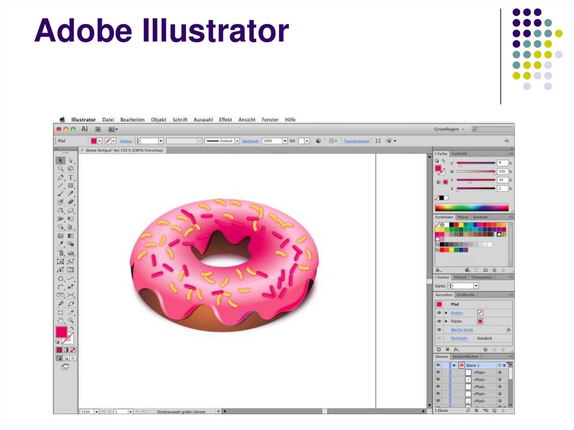The width and height of the screenshot is (574, 430).
Task: Choose the Line Segment tool
Action: tap(61, 186)
